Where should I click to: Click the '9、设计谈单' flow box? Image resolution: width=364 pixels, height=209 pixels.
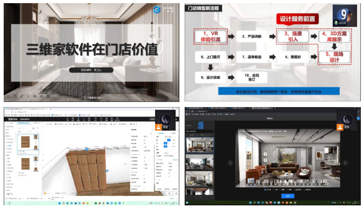pyautogui.click(x=210, y=78)
